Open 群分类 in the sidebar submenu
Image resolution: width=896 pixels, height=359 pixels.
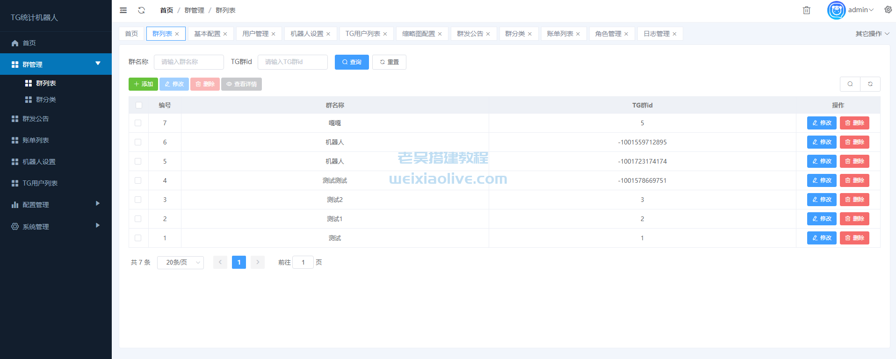(46, 100)
